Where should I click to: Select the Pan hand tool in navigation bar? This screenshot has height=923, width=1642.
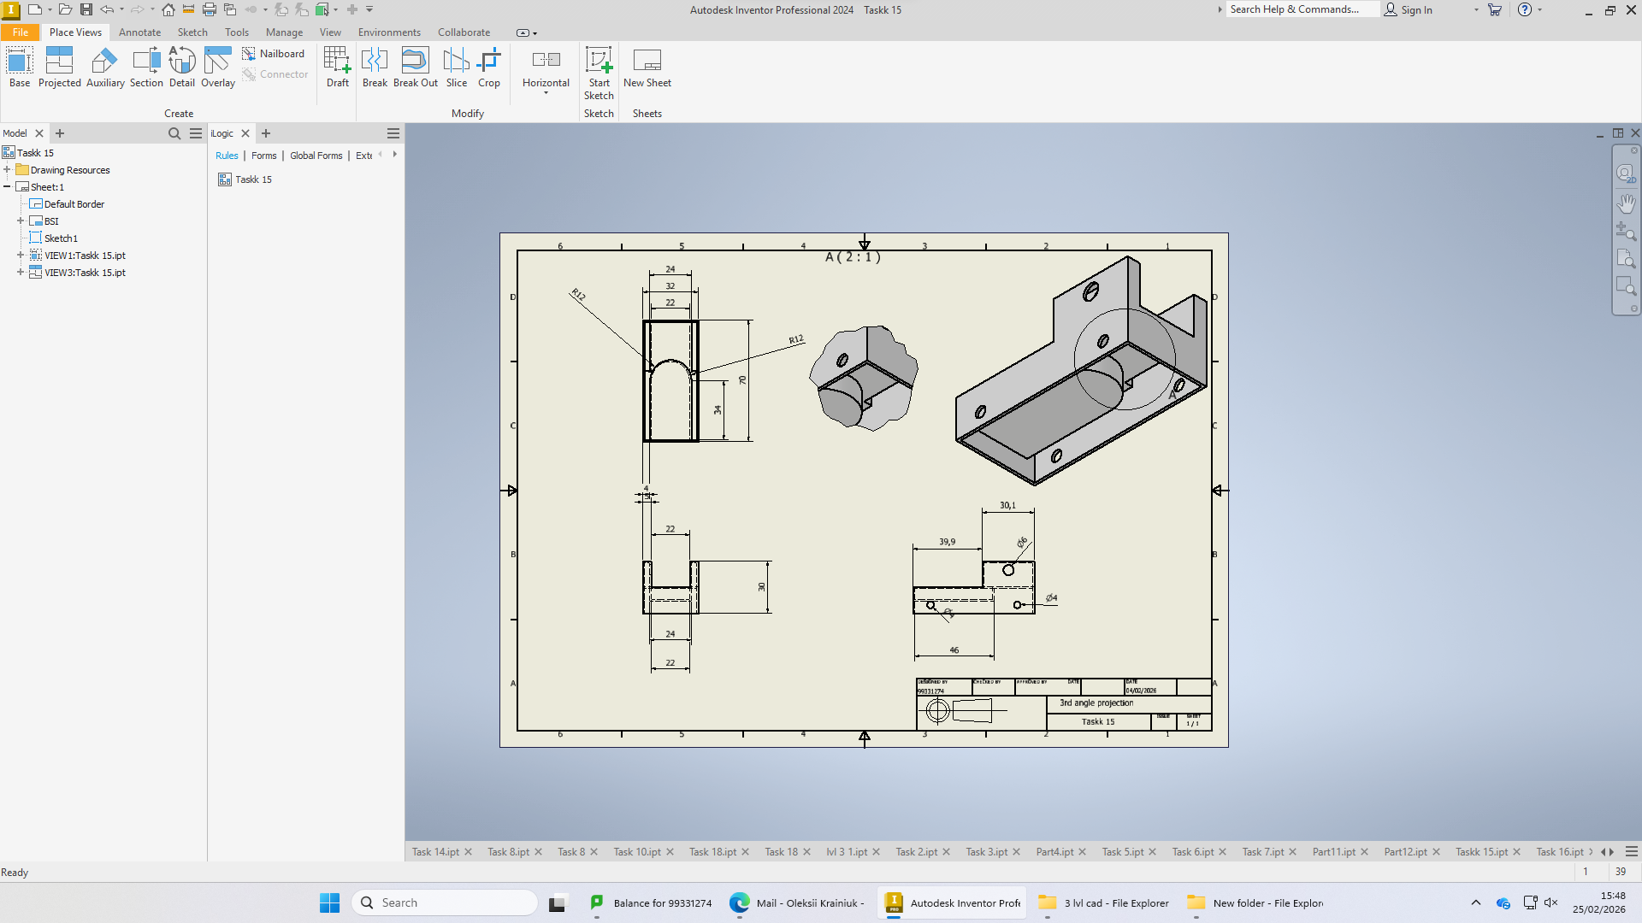(1626, 203)
